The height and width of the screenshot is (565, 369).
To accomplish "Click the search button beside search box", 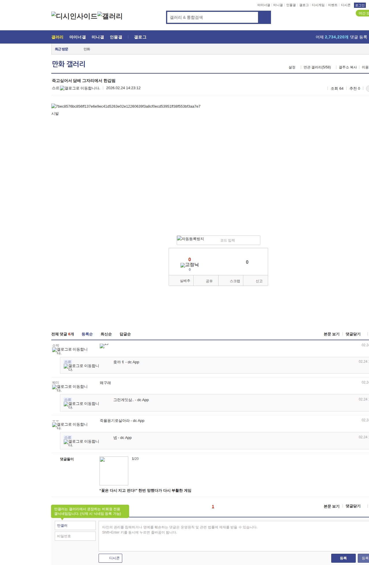I will point(264,17).
